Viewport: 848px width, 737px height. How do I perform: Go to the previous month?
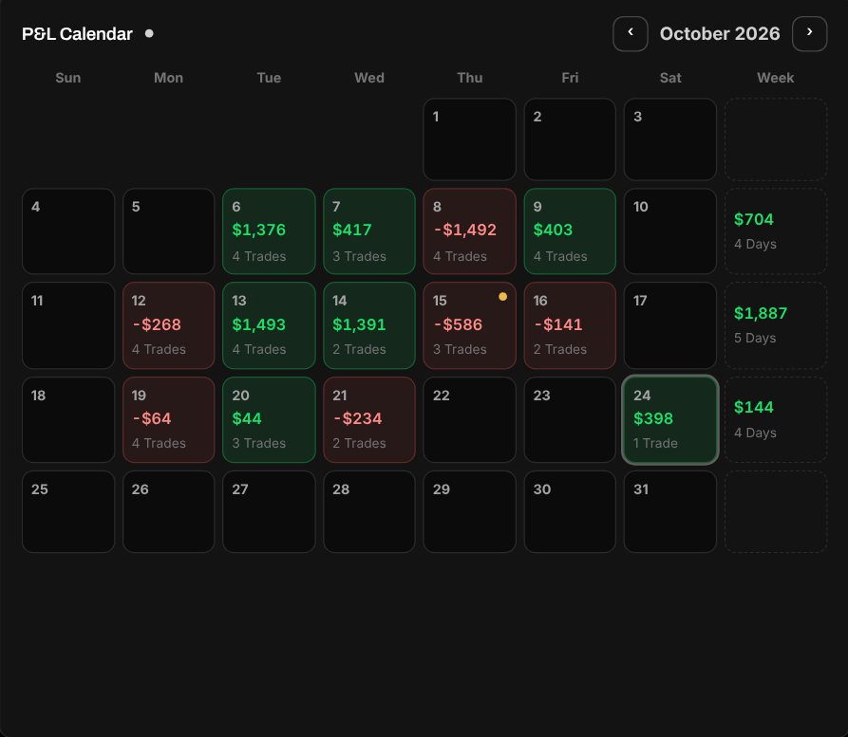[x=630, y=33]
